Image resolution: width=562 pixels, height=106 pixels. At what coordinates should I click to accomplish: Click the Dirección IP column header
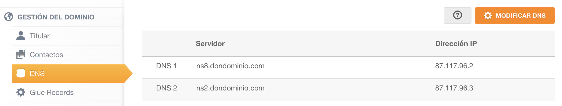(456, 44)
